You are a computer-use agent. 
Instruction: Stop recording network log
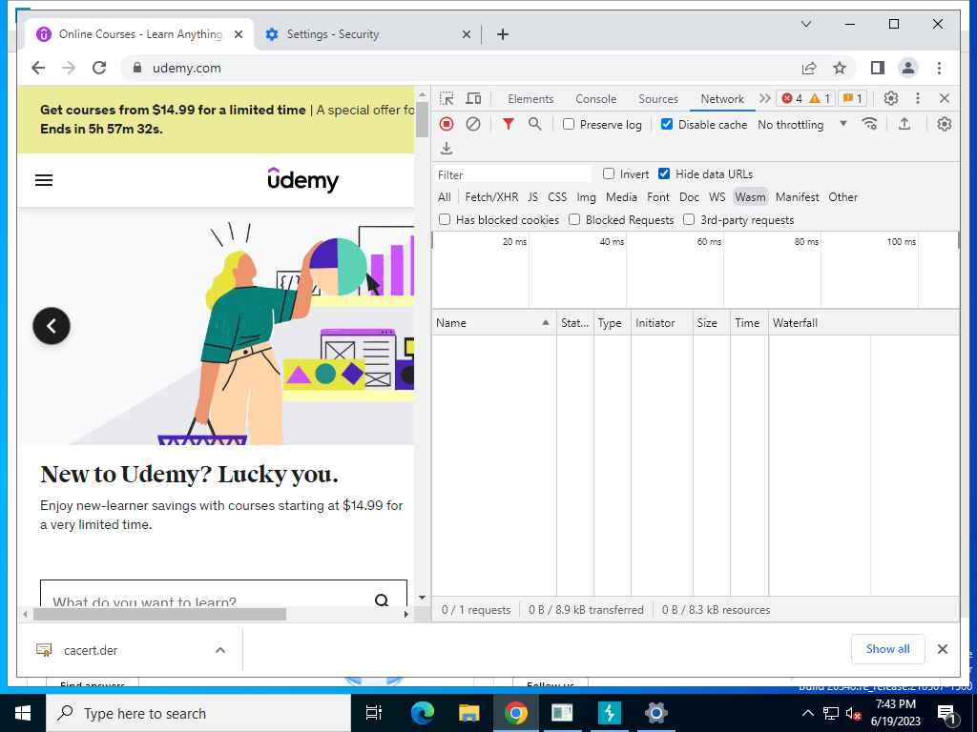(x=447, y=125)
